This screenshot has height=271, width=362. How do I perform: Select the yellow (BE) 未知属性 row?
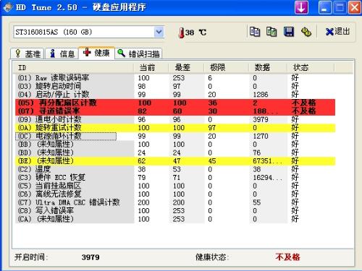coord(175,161)
